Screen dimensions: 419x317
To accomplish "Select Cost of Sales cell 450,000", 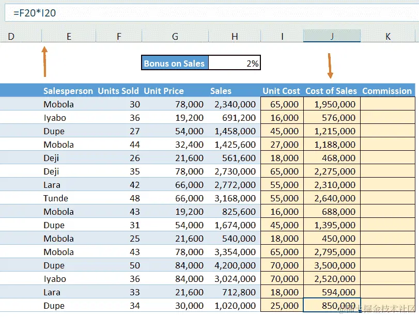I will click(332, 238).
